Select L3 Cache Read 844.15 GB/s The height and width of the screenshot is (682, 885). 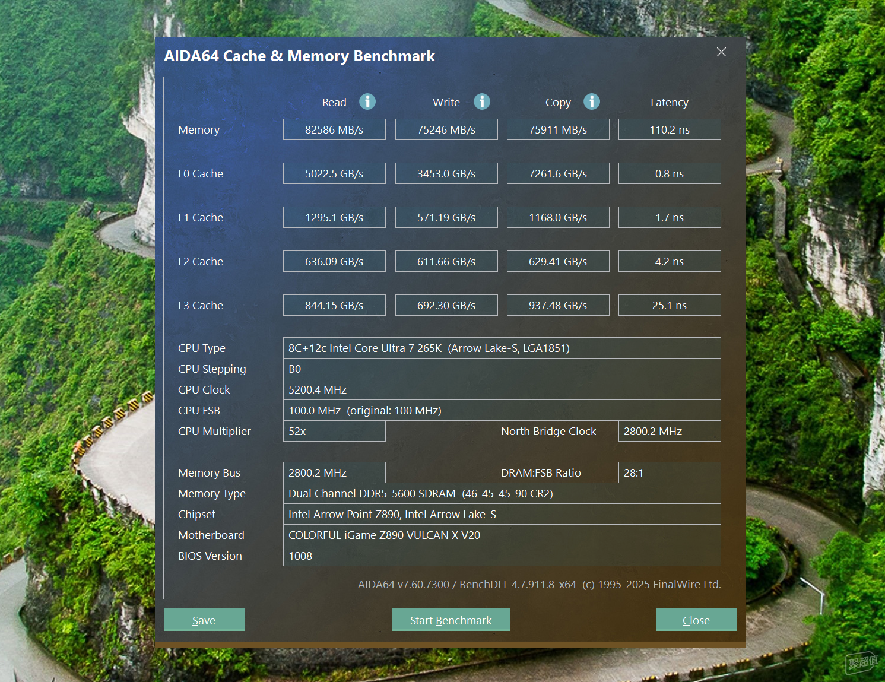334,305
